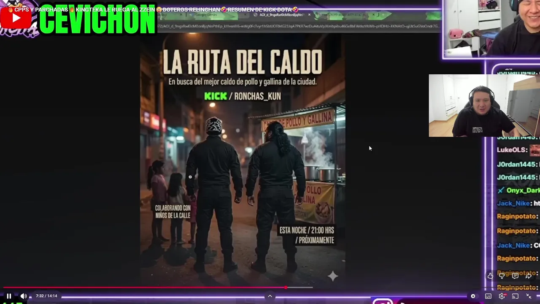
Task: Click the COLABORANDO CON NIÑOS DE LA CALLE text
Action: pos(173,212)
